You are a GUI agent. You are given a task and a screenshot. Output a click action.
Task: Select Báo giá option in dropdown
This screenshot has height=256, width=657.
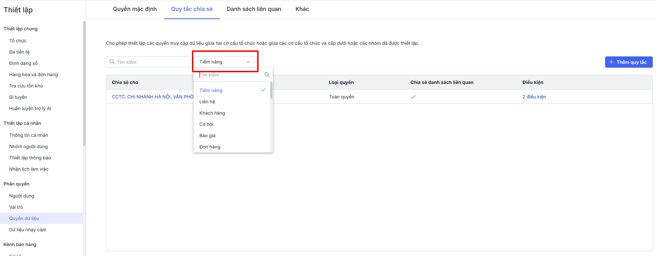207,135
